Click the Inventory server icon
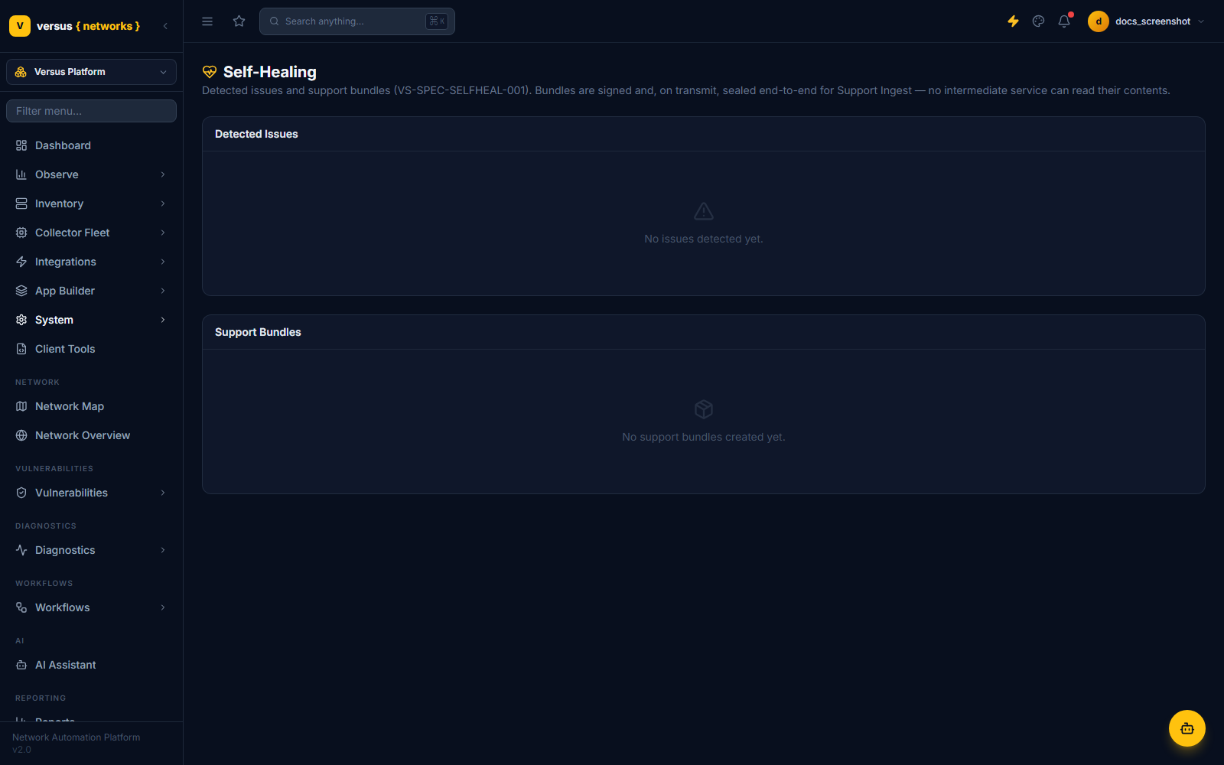The height and width of the screenshot is (765, 1224). [x=21, y=203]
